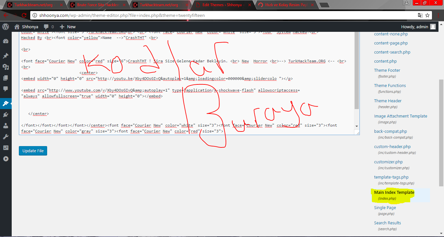Open content.php in the editor
Image resolution: width=444 pixels, height=237 pixels.
pyautogui.click(x=385, y=61)
